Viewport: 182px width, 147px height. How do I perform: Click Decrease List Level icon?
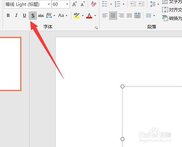[x=133, y=4]
